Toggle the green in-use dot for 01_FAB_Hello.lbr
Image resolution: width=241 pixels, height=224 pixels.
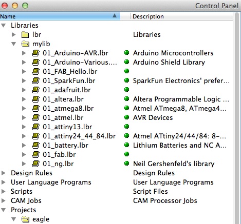click(x=126, y=71)
